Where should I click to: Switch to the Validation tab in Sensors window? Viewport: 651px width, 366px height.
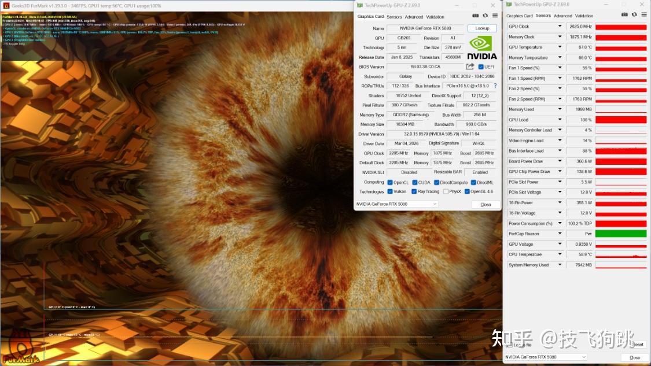[584, 16]
